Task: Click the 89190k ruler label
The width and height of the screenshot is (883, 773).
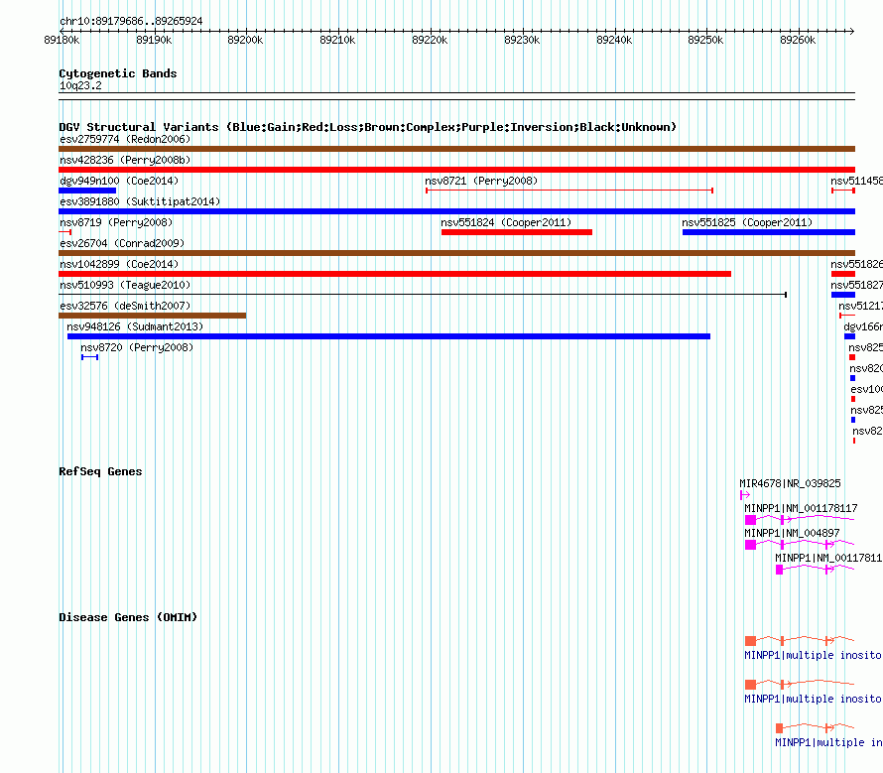Action: [154, 40]
